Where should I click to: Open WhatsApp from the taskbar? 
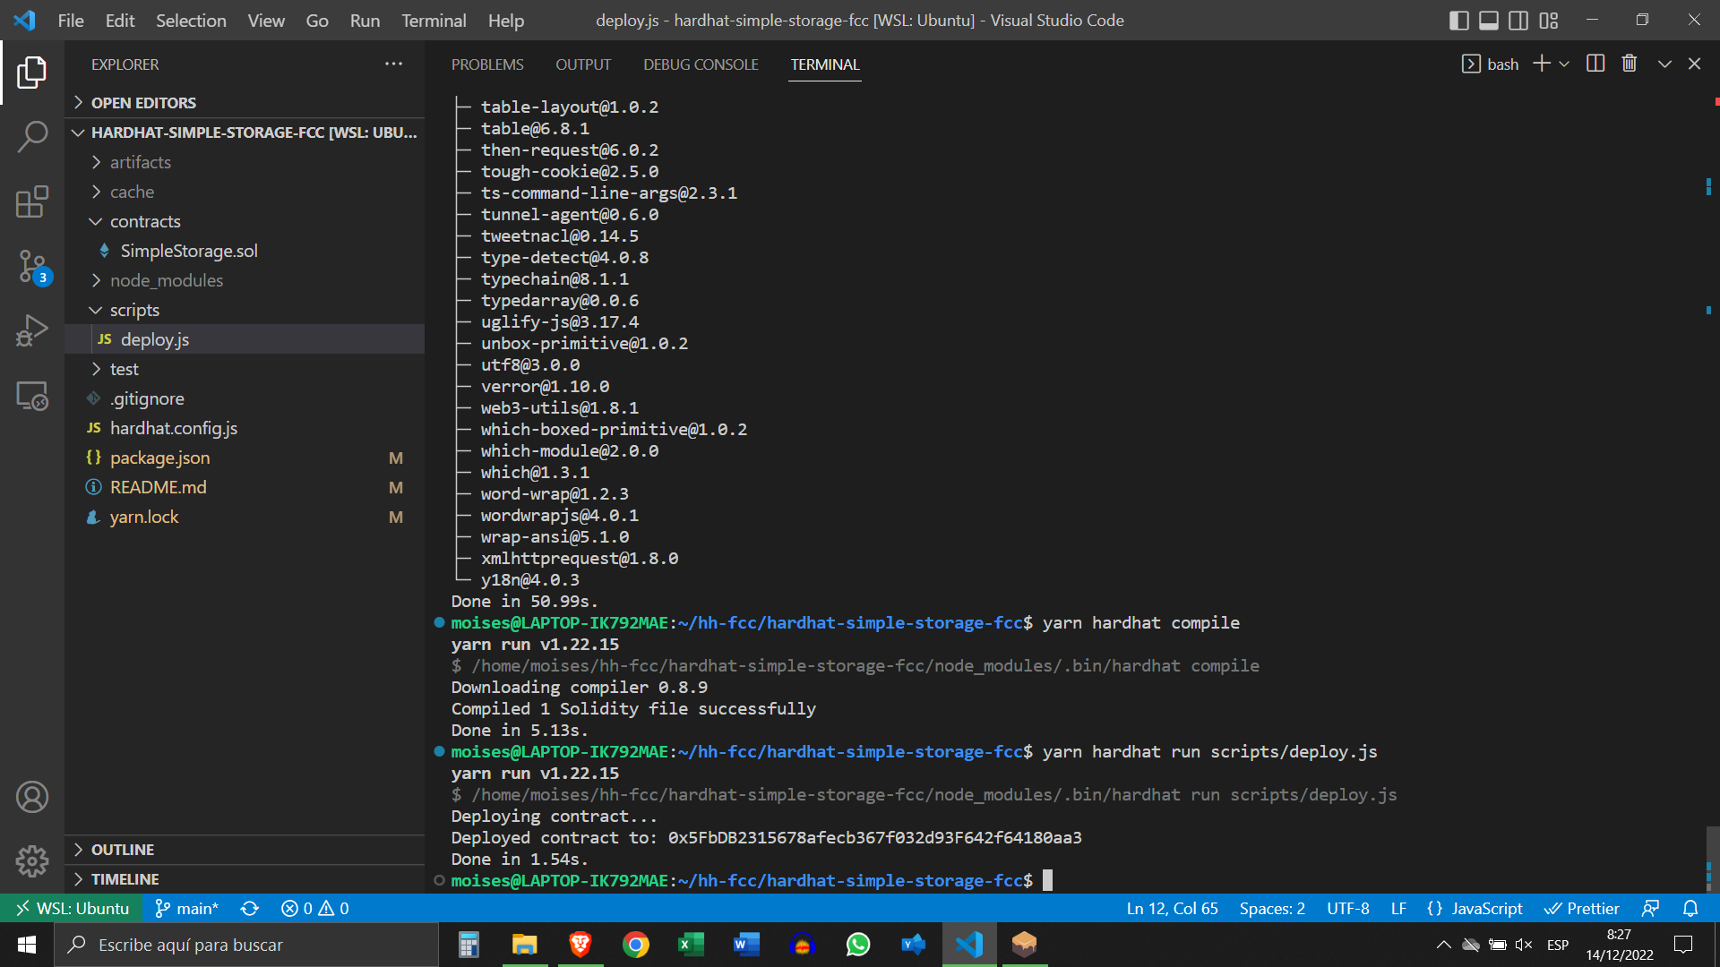[857, 945]
